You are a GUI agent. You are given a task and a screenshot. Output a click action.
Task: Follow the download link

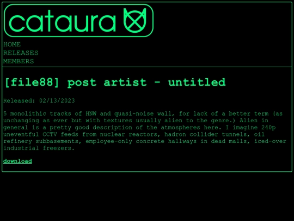(x=17, y=161)
